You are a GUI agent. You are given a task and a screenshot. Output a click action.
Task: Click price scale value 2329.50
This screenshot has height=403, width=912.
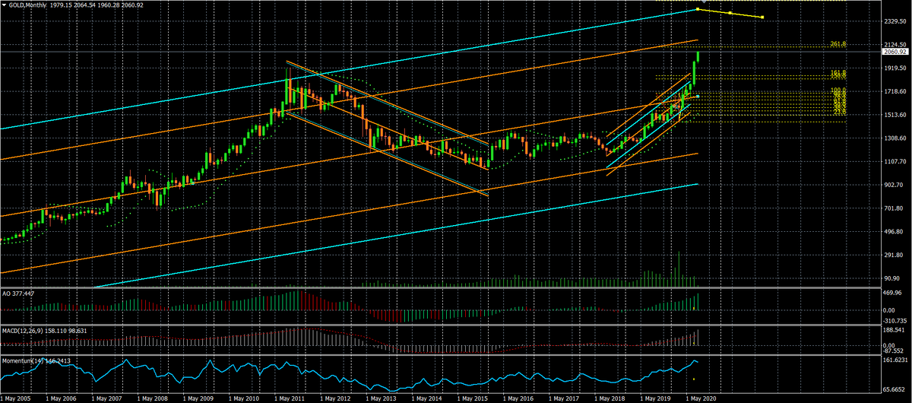pyautogui.click(x=896, y=22)
